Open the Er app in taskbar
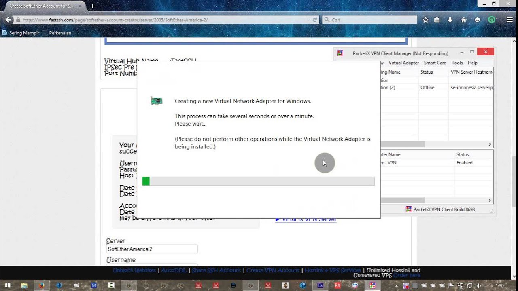The height and width of the screenshot is (291, 518). [320, 285]
